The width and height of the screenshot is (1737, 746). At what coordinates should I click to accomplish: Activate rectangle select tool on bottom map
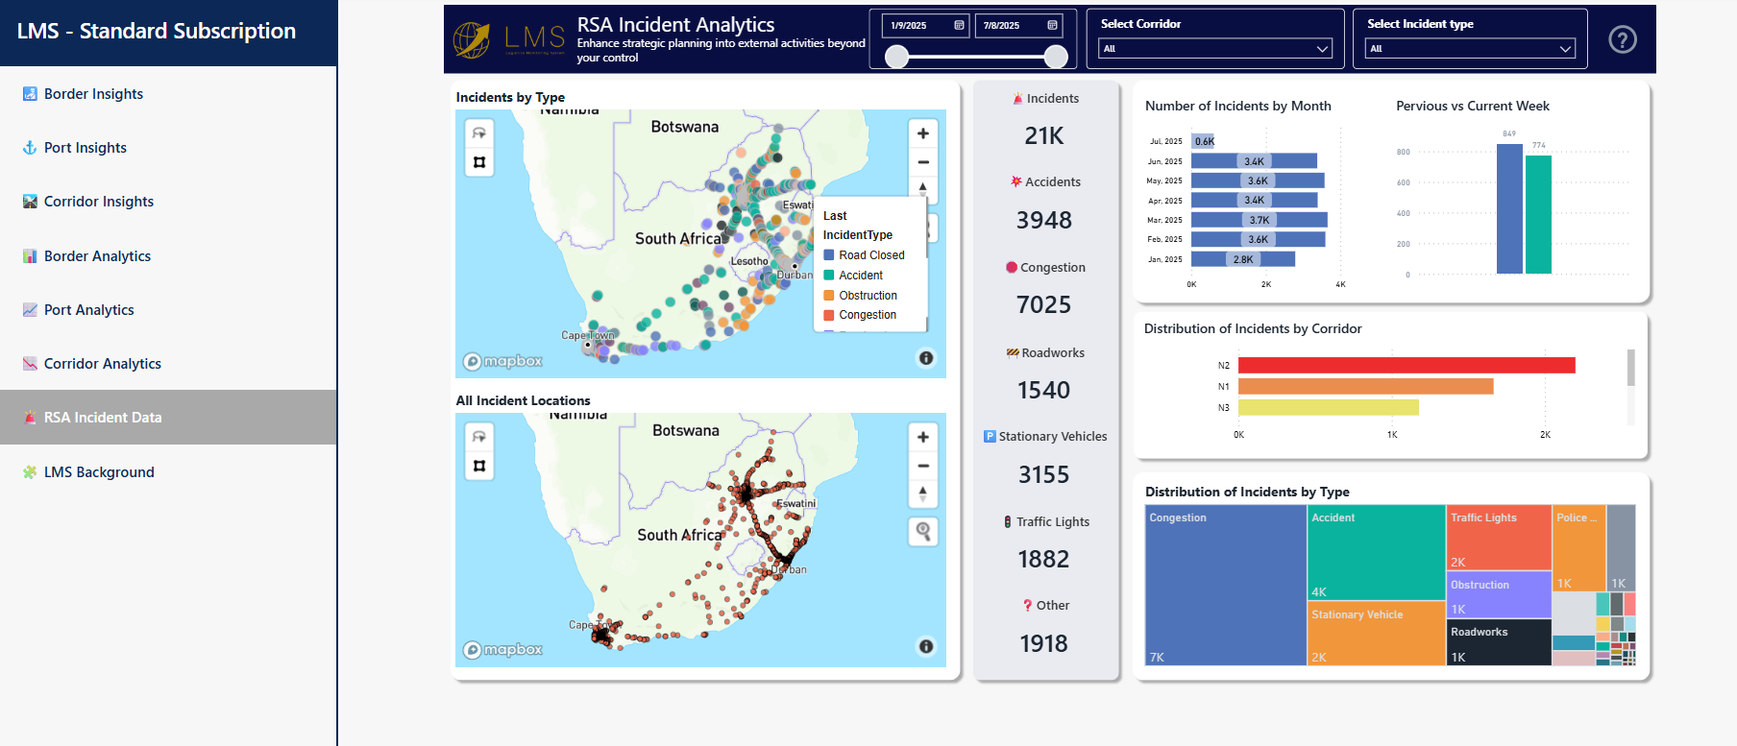[x=479, y=466]
